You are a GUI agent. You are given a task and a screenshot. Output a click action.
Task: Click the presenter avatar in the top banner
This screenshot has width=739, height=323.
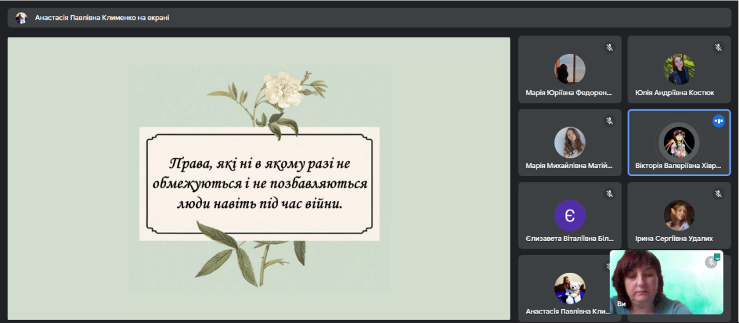pyautogui.click(x=21, y=18)
